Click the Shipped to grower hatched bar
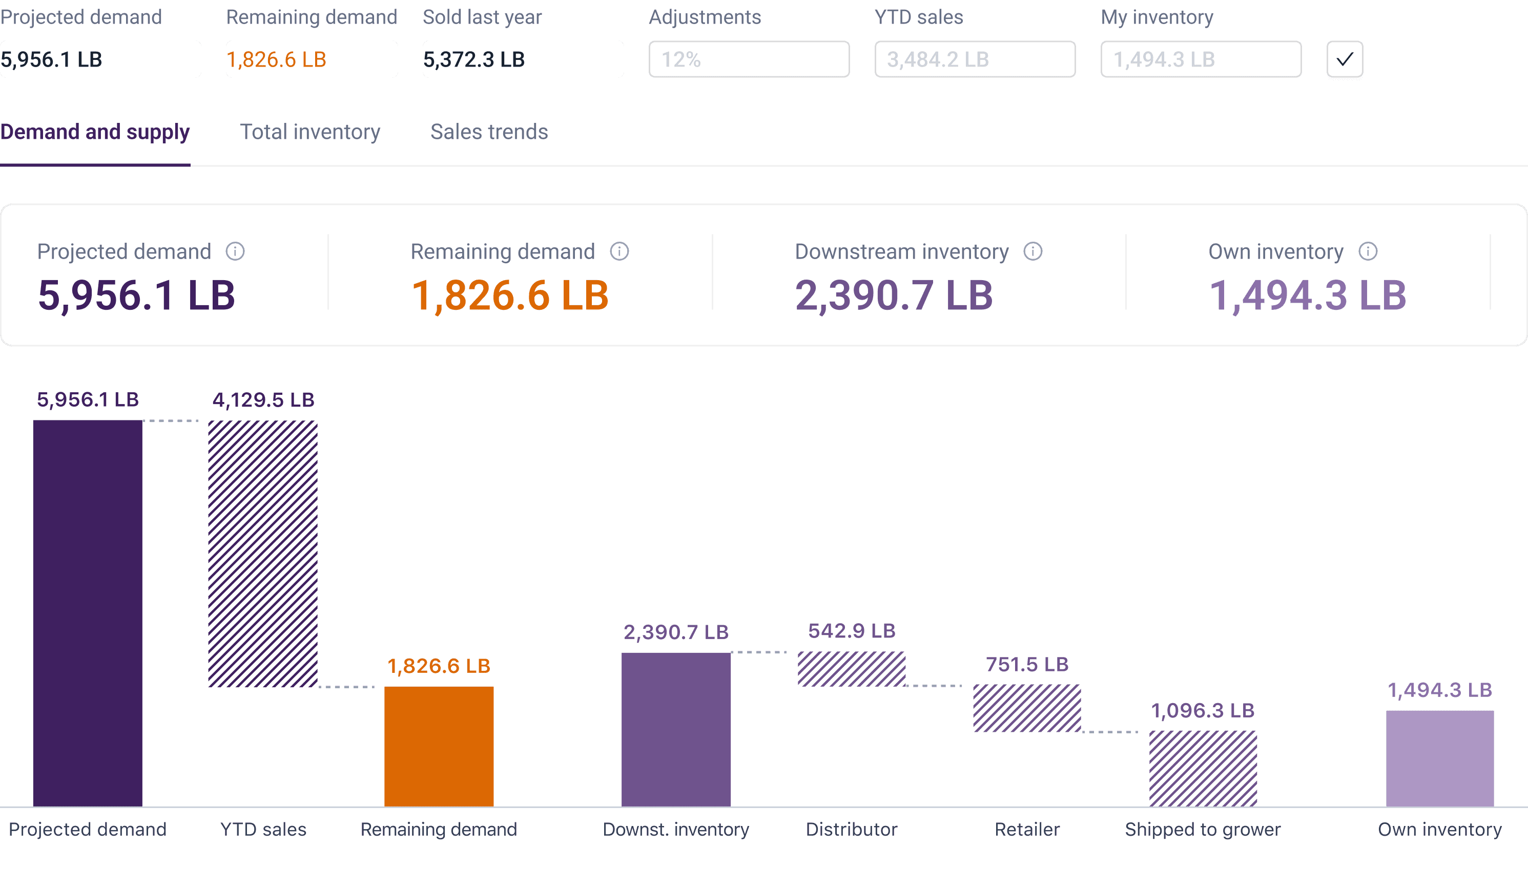This screenshot has height=869, width=1528. click(x=1203, y=768)
